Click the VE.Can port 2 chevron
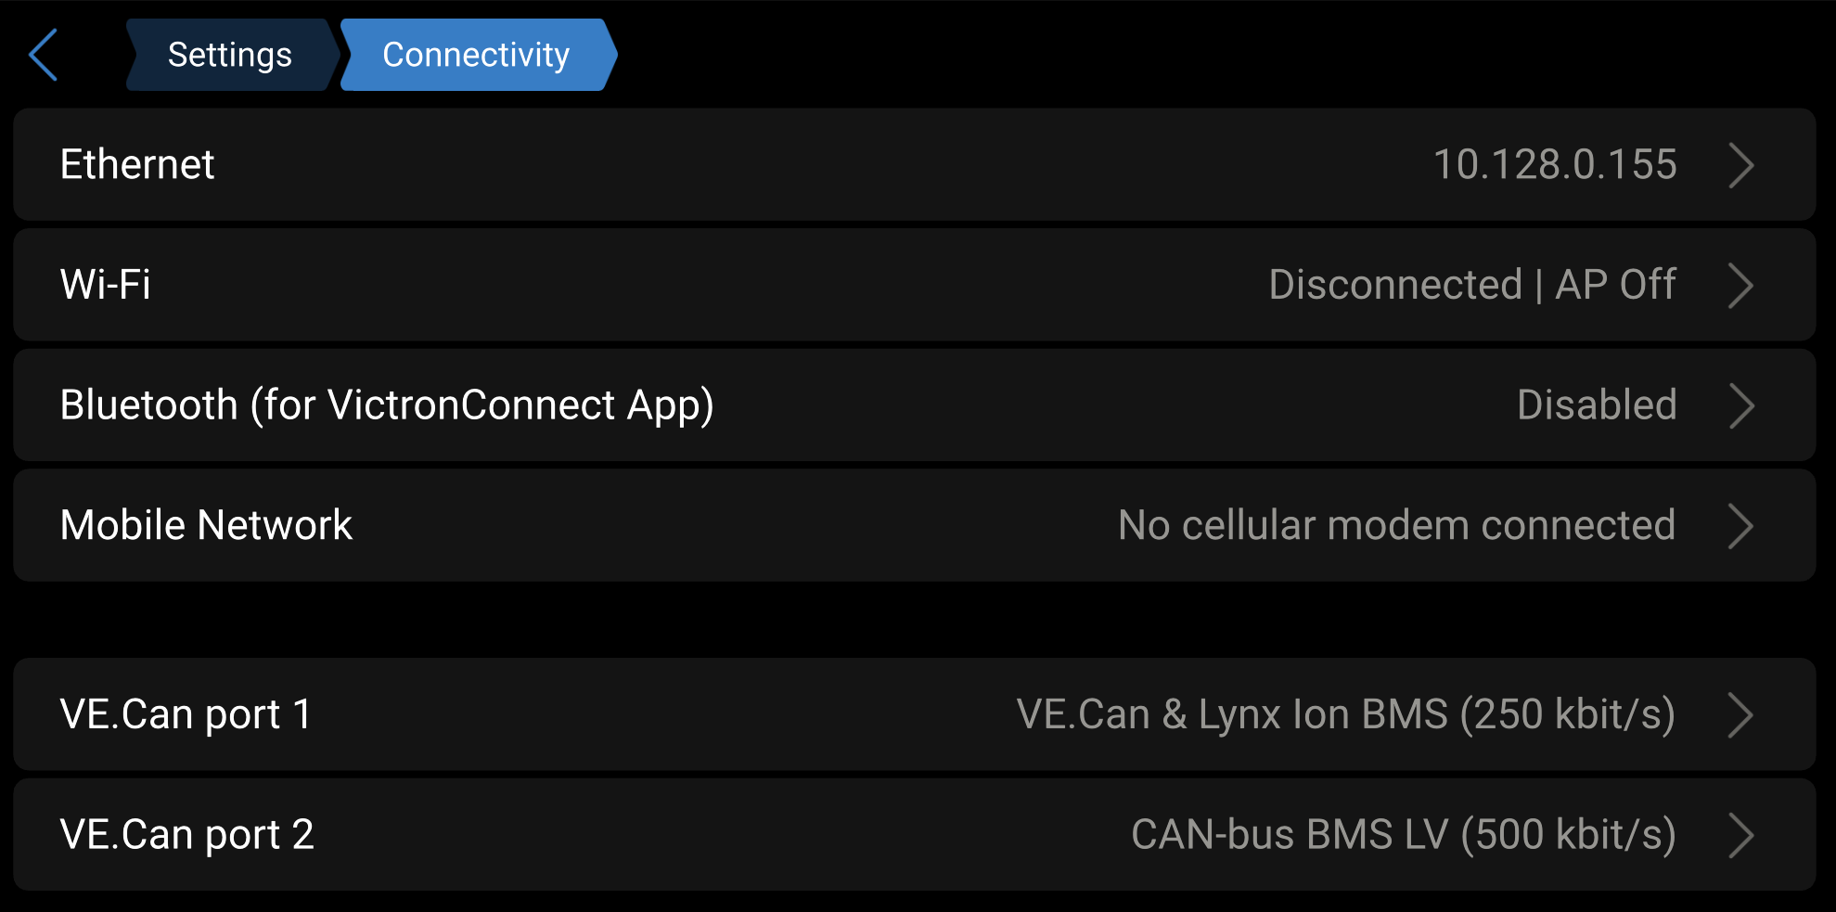Viewport: 1836px width, 912px height. pos(1740,836)
